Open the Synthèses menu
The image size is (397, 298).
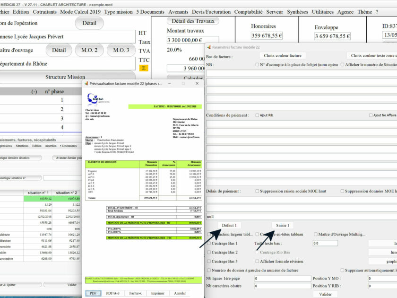coord(297,12)
